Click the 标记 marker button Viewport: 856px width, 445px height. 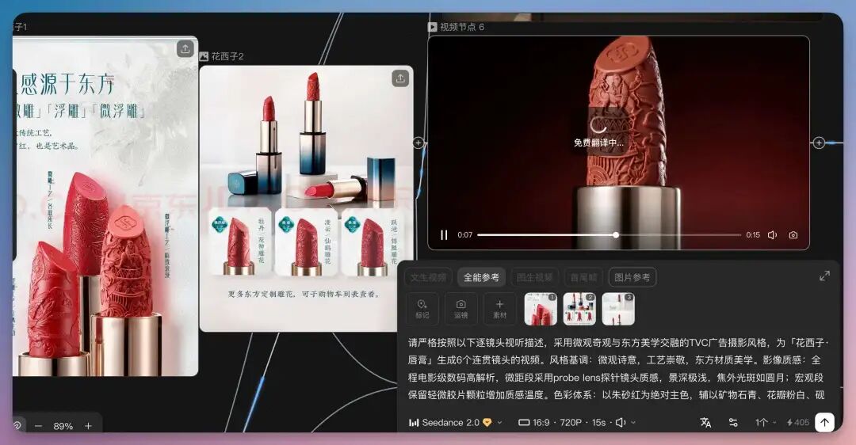tap(422, 310)
